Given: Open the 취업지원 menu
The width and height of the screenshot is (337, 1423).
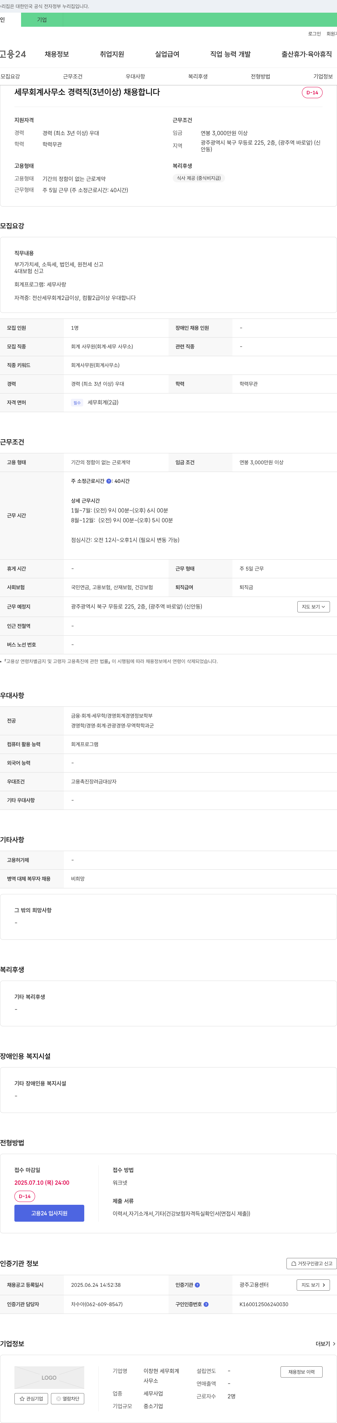Looking at the screenshot, I should pos(112,54).
